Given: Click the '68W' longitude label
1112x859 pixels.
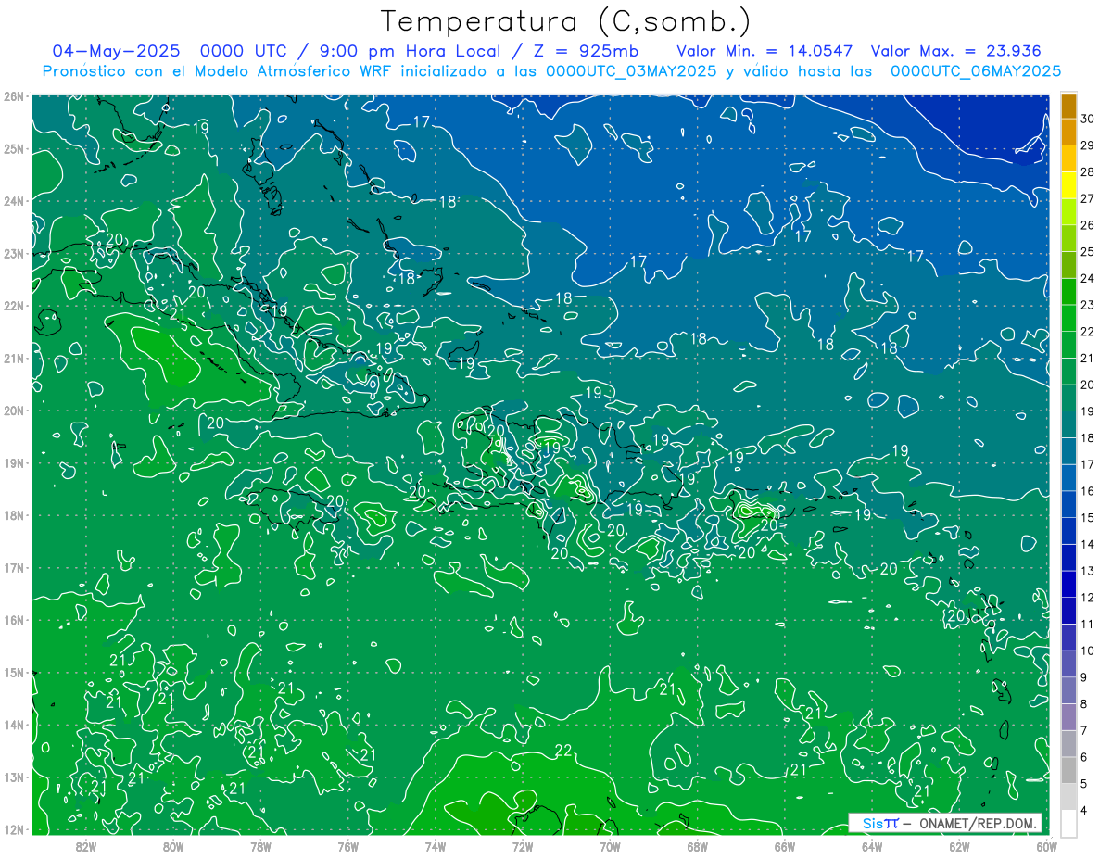Looking at the screenshot, I should click(697, 845).
